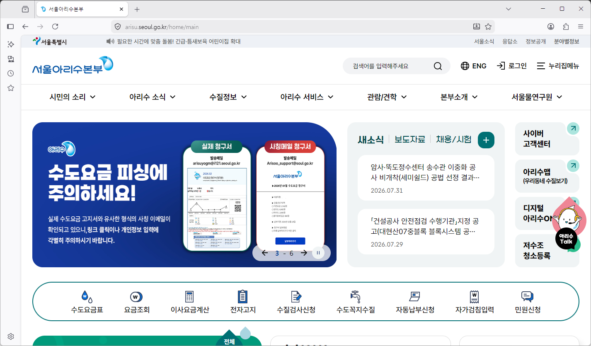The width and height of the screenshot is (591, 346).
Task: Go to the next banner slide
Action: [304, 253]
